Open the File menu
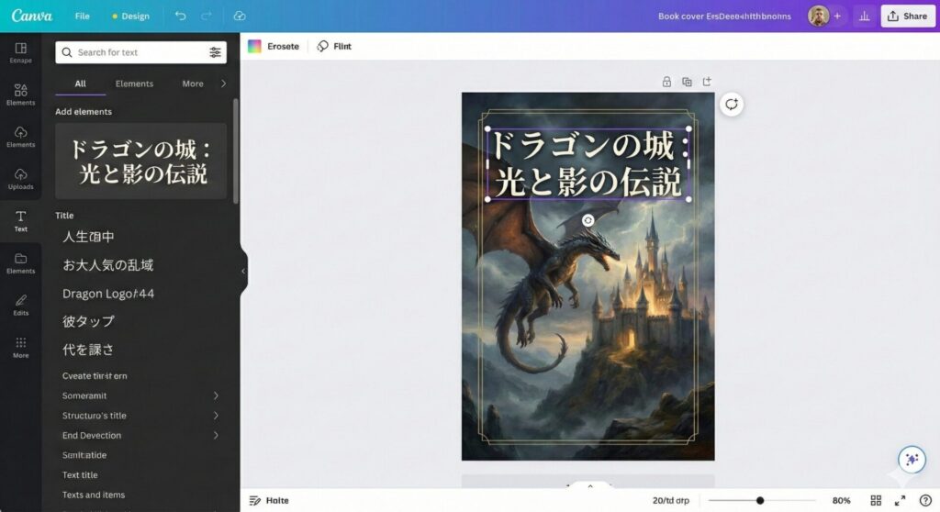The height and width of the screenshot is (512, 940). (x=83, y=16)
